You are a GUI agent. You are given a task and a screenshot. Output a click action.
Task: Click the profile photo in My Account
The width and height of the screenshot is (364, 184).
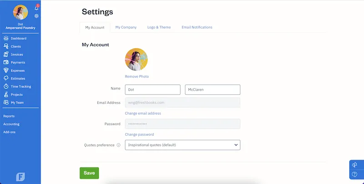(136, 60)
